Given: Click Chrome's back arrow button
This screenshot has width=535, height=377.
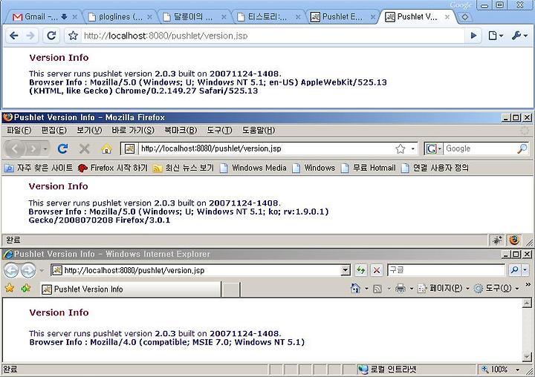Looking at the screenshot, I should [14, 36].
